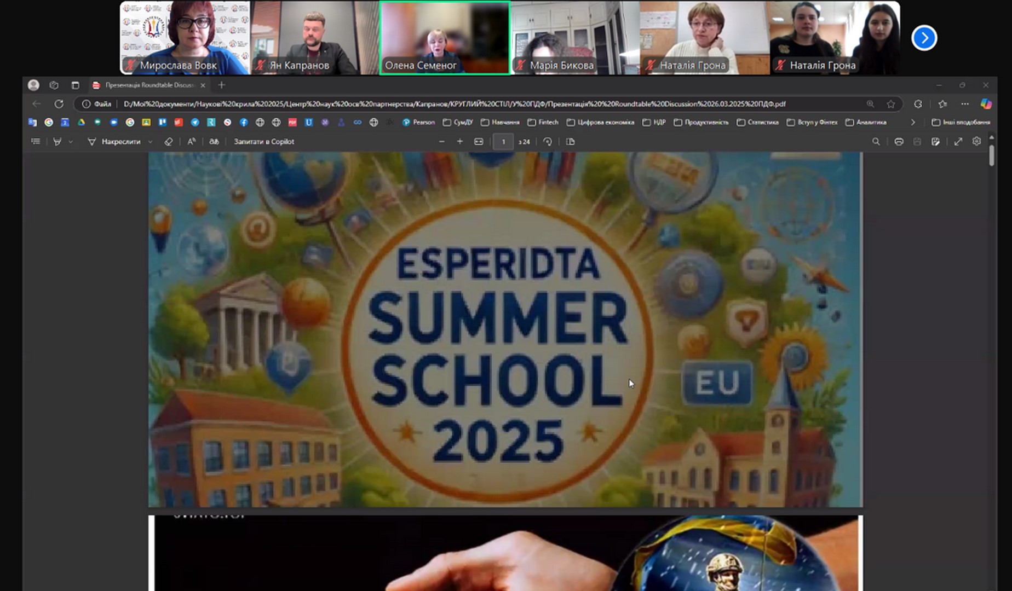
Task: Open PDF toolbar settings gear
Action: [976, 142]
